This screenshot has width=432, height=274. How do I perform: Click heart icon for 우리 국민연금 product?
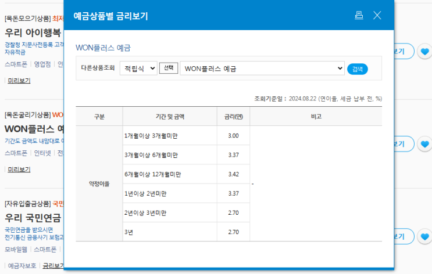(425, 237)
